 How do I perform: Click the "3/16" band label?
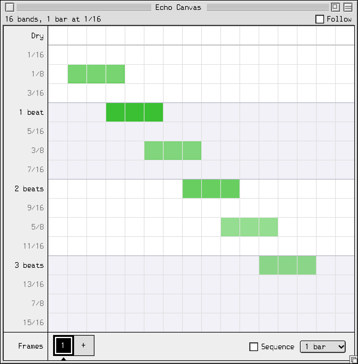(35, 93)
